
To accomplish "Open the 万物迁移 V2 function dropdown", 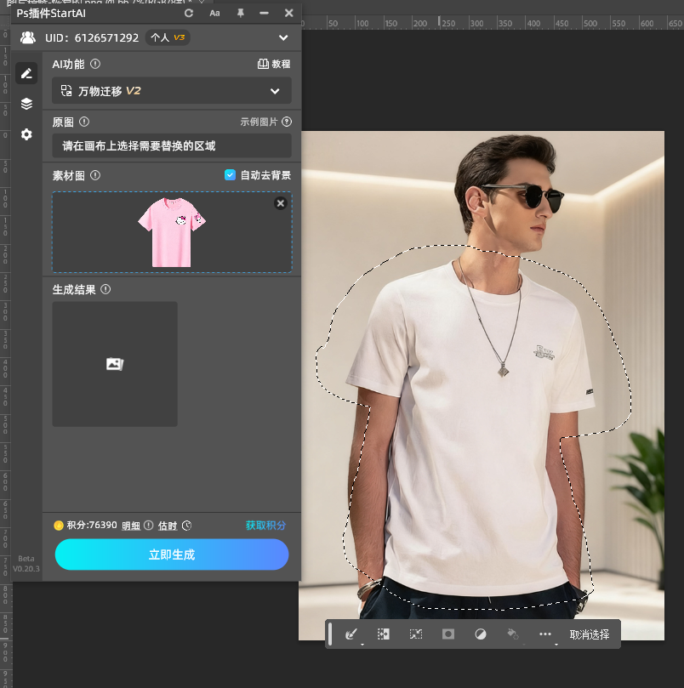I will pos(172,91).
